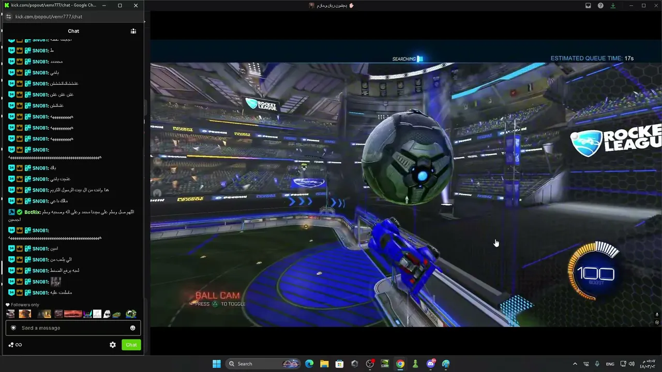The image size is (662, 372).
Task: Pick the wide-eyed Pepe frog emote
Action: tap(131, 314)
